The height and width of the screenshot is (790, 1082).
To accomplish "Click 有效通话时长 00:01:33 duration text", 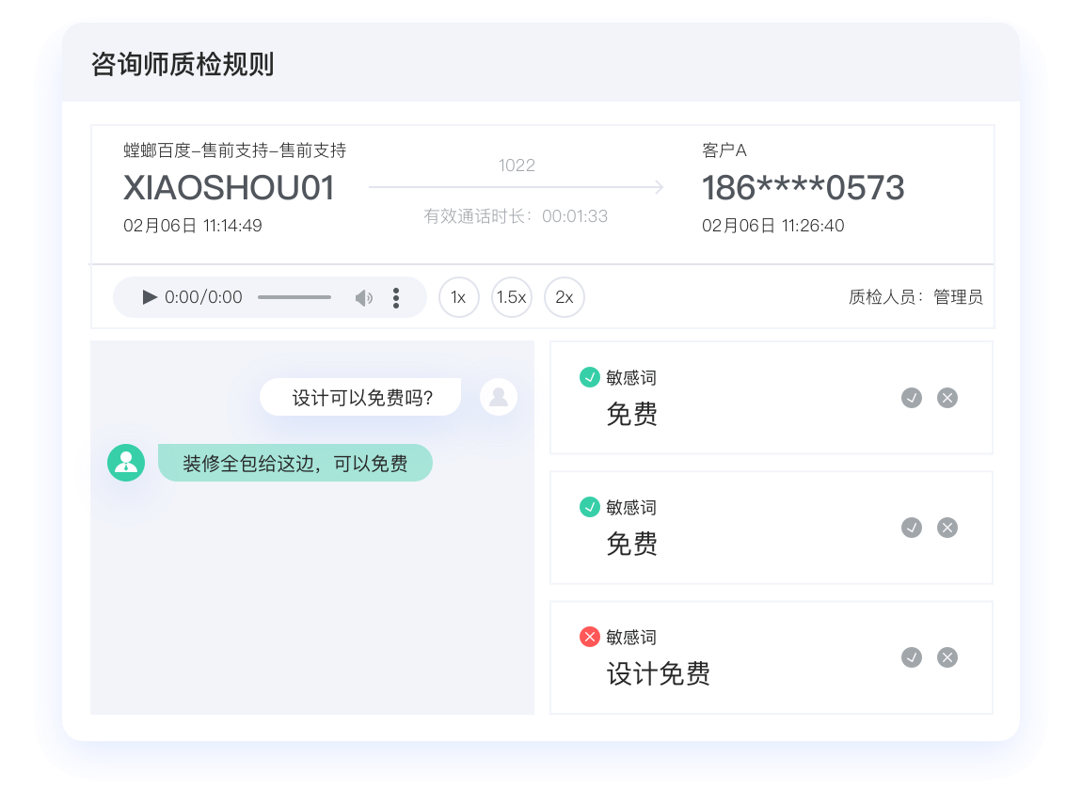I will click(x=516, y=216).
